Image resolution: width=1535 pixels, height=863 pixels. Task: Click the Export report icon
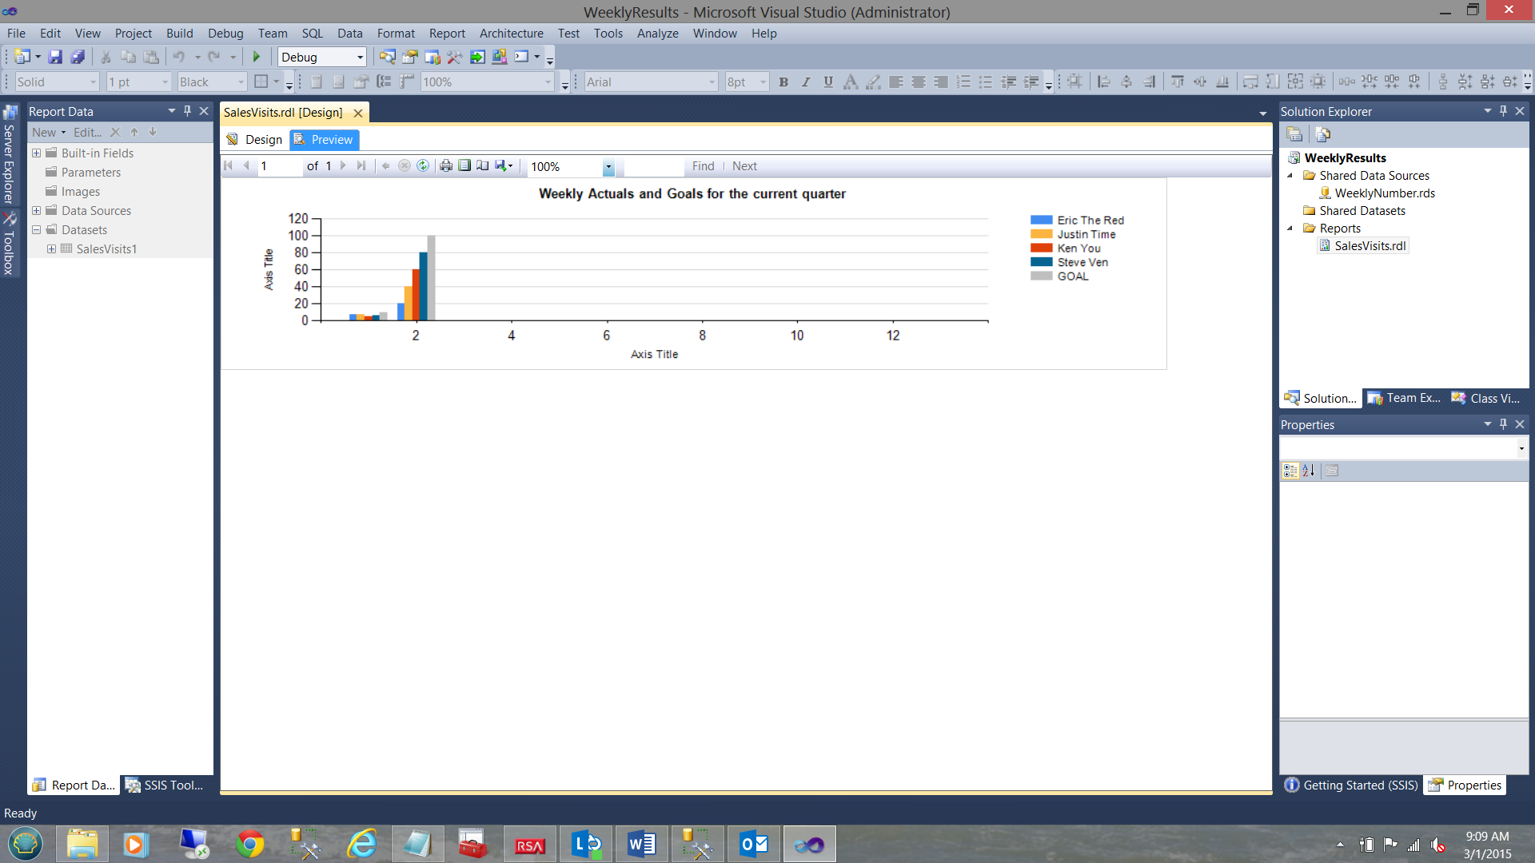click(502, 165)
